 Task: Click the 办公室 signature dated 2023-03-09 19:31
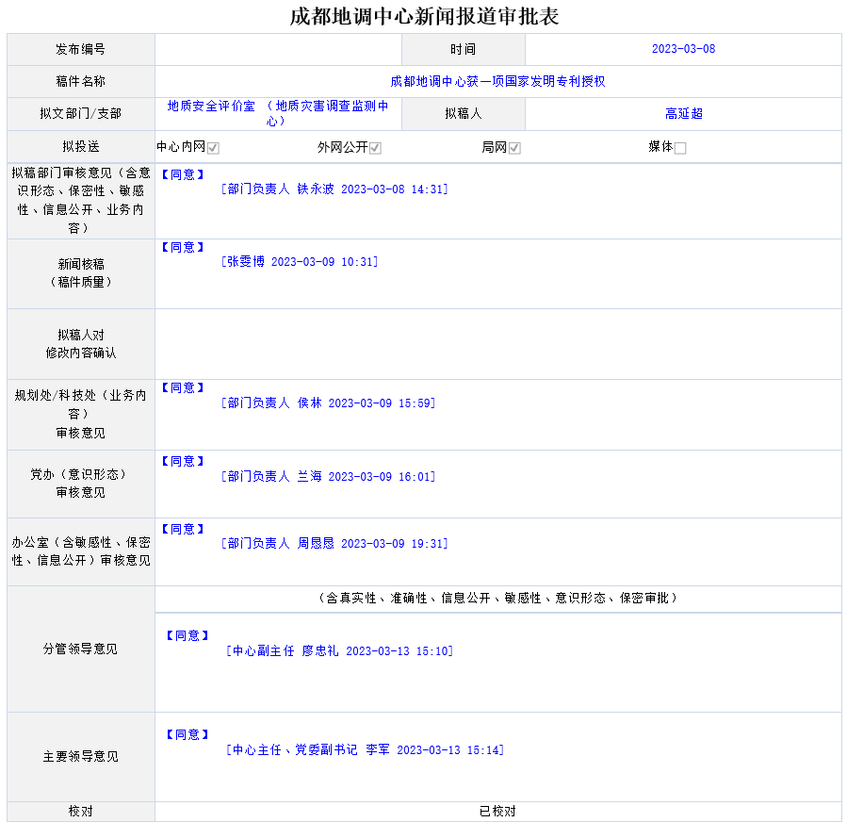point(334,544)
